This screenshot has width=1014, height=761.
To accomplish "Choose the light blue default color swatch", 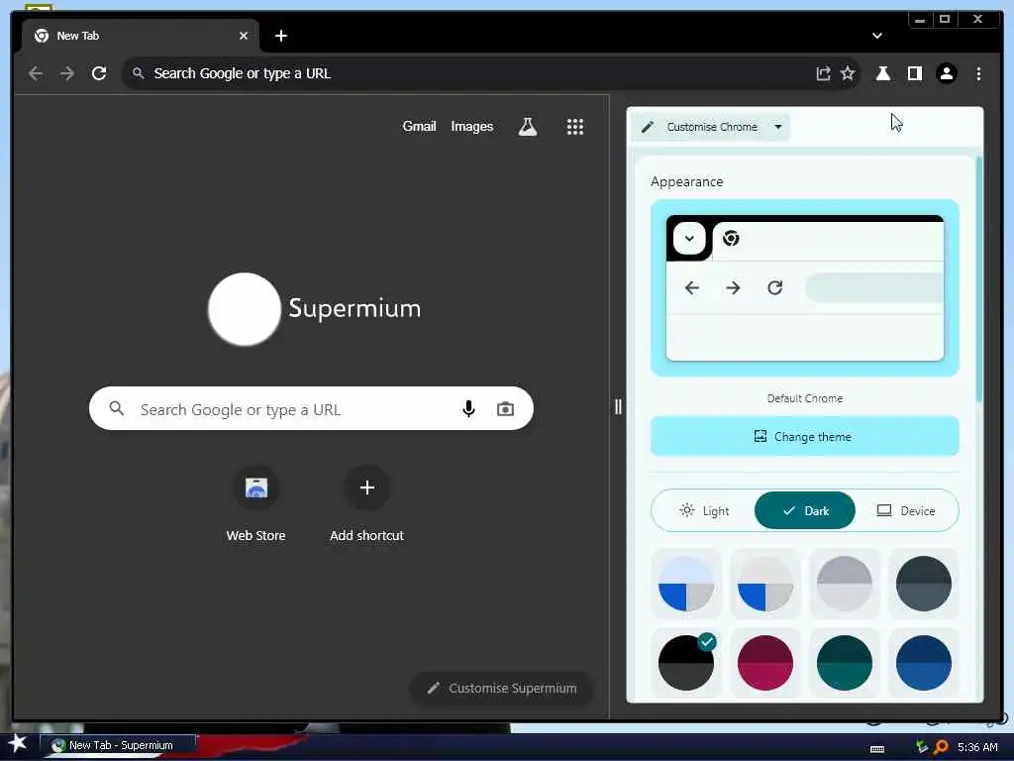I will (686, 584).
